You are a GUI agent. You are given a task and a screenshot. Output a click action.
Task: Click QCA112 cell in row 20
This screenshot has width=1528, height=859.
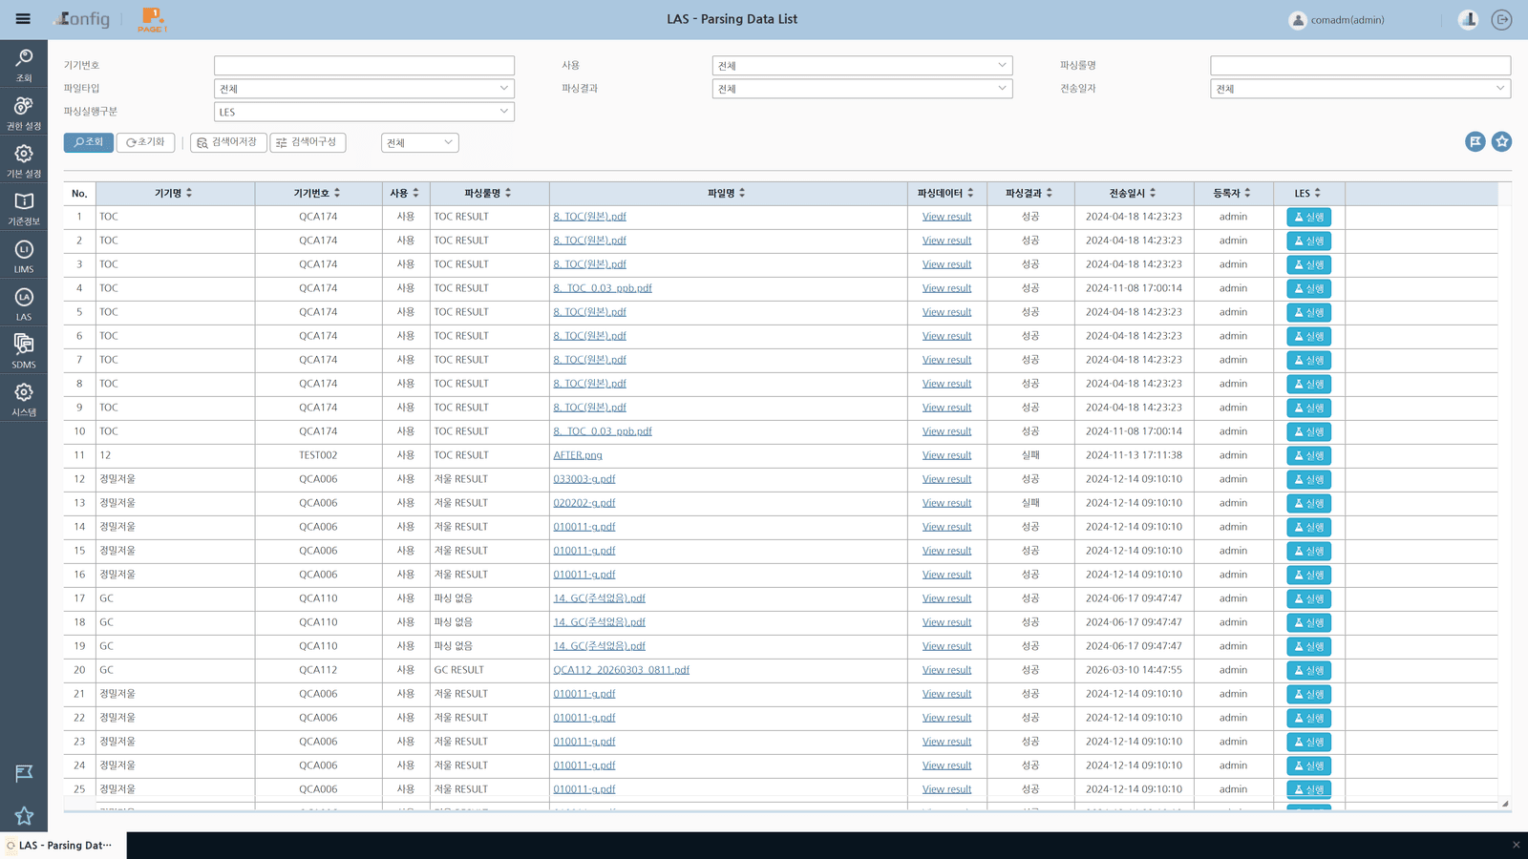pyautogui.click(x=318, y=670)
